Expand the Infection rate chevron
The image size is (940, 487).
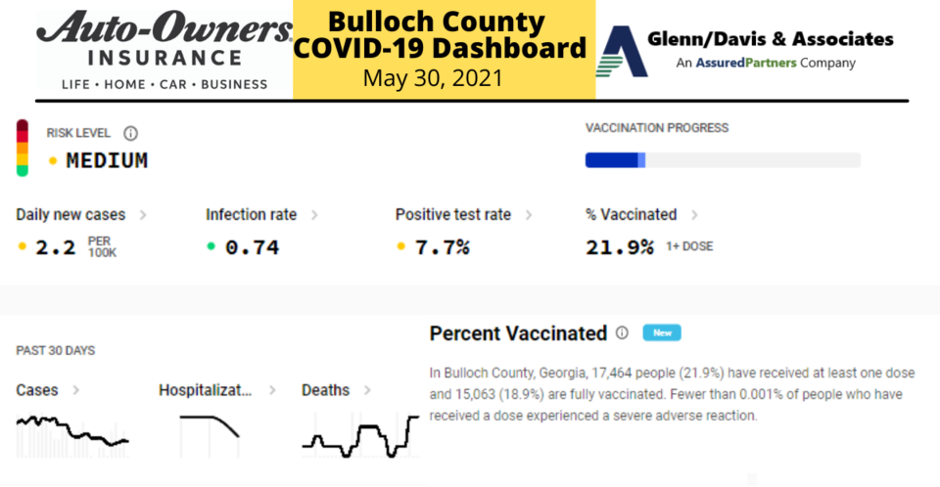pyautogui.click(x=314, y=215)
